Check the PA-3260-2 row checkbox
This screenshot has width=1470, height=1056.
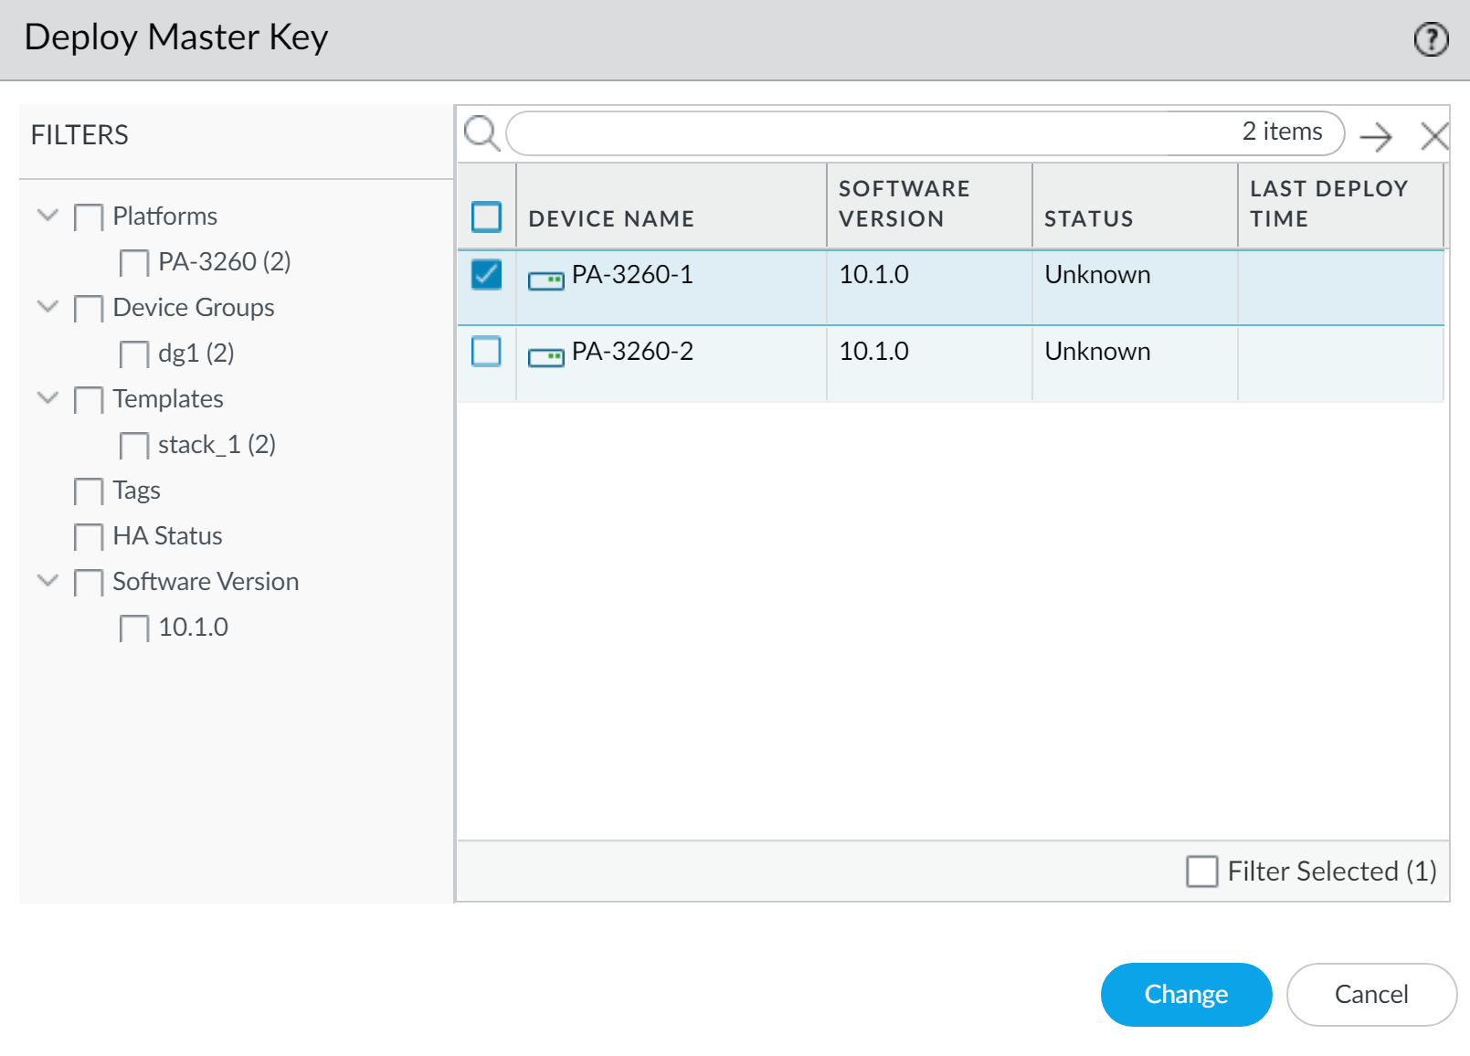tap(486, 351)
